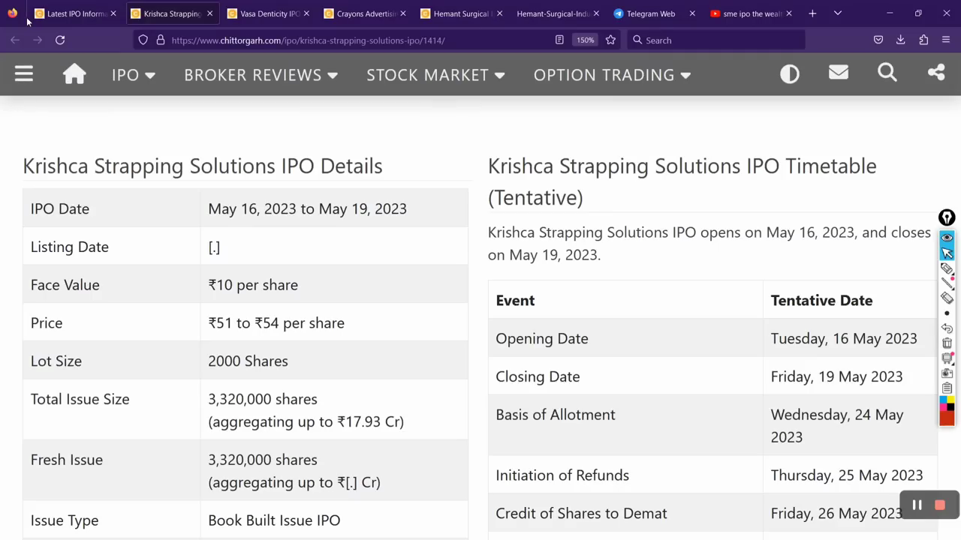Click the 150% zoom level indicator

click(x=586, y=40)
